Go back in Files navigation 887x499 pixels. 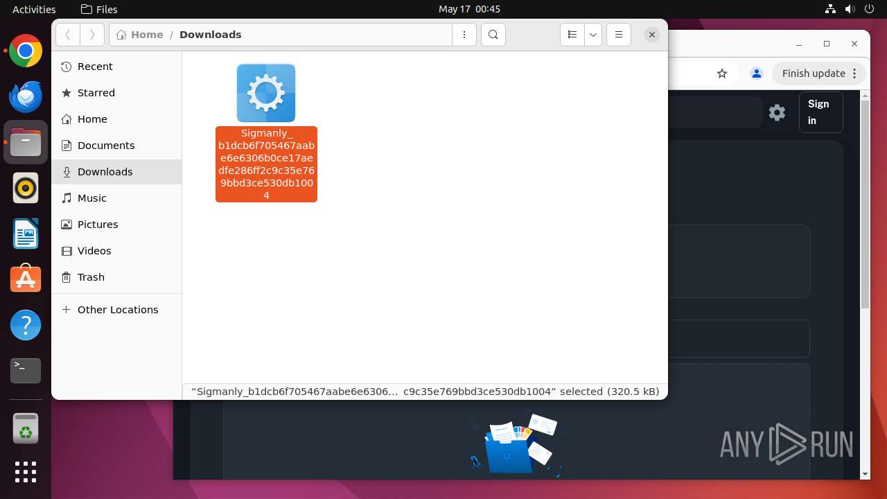[x=68, y=35]
